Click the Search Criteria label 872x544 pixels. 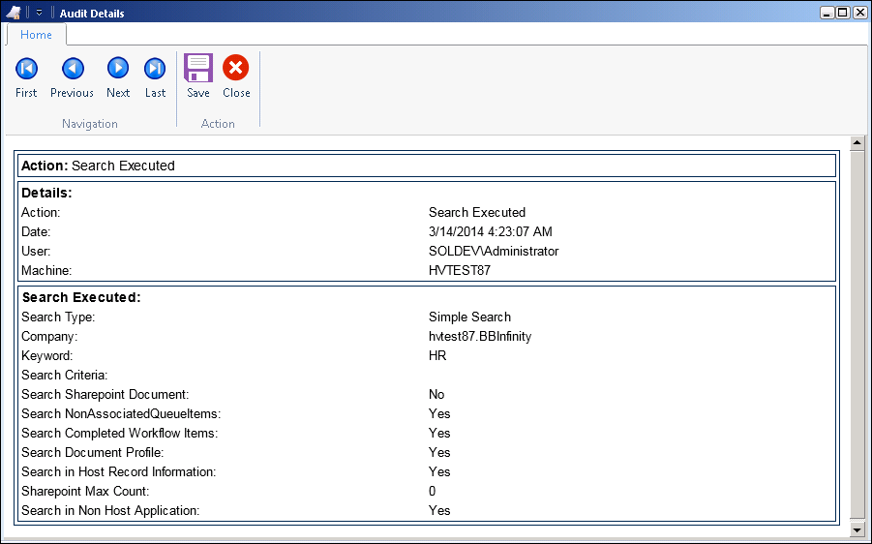tap(65, 376)
